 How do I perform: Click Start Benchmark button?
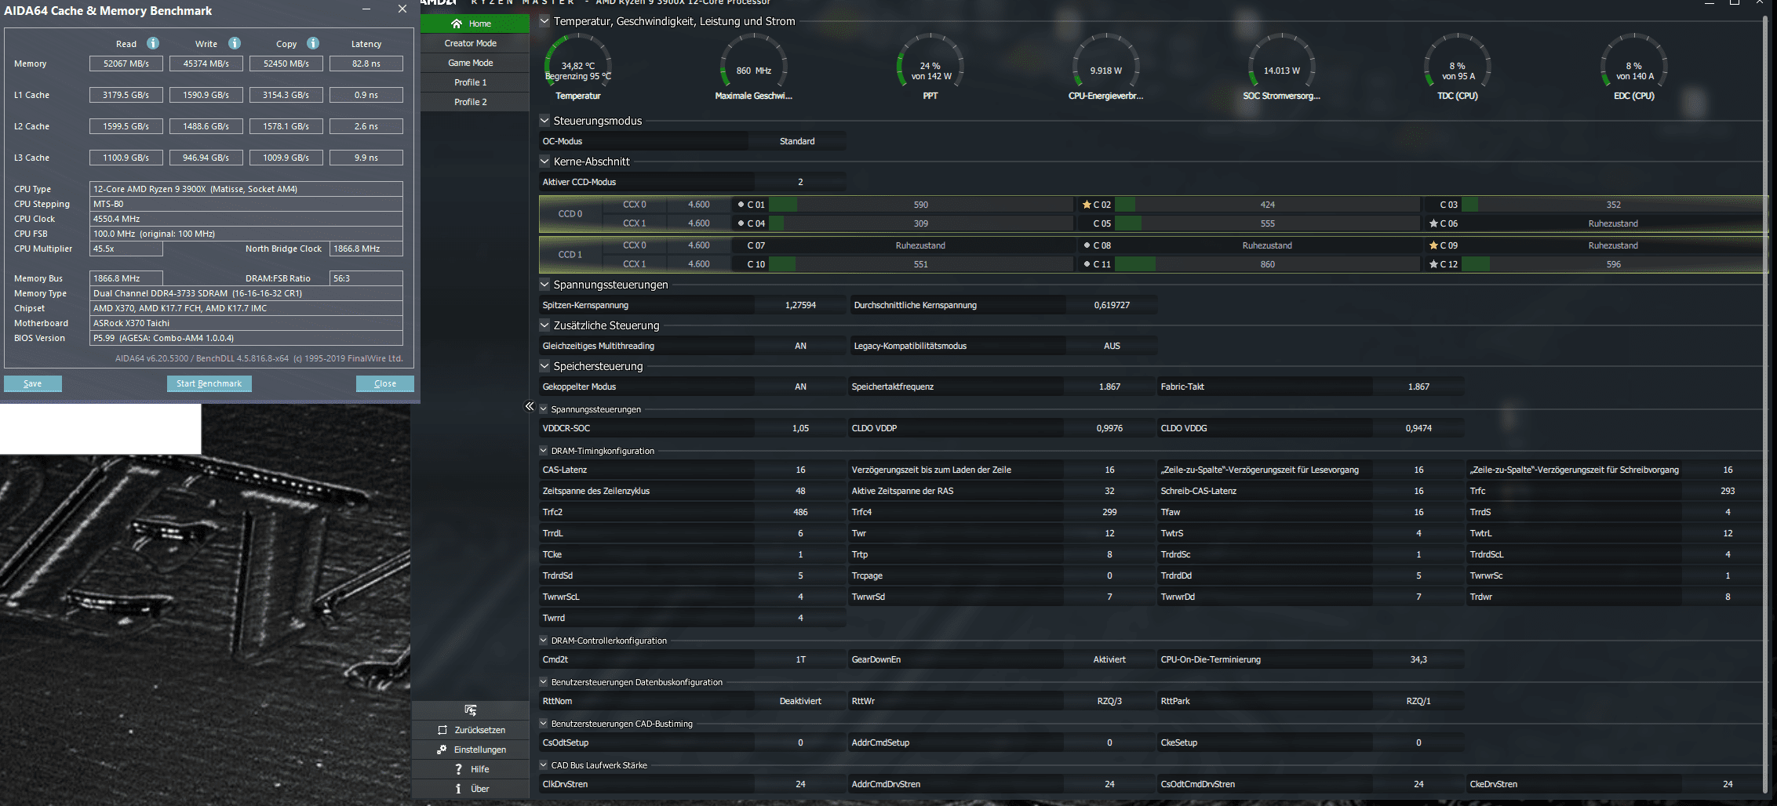[209, 383]
